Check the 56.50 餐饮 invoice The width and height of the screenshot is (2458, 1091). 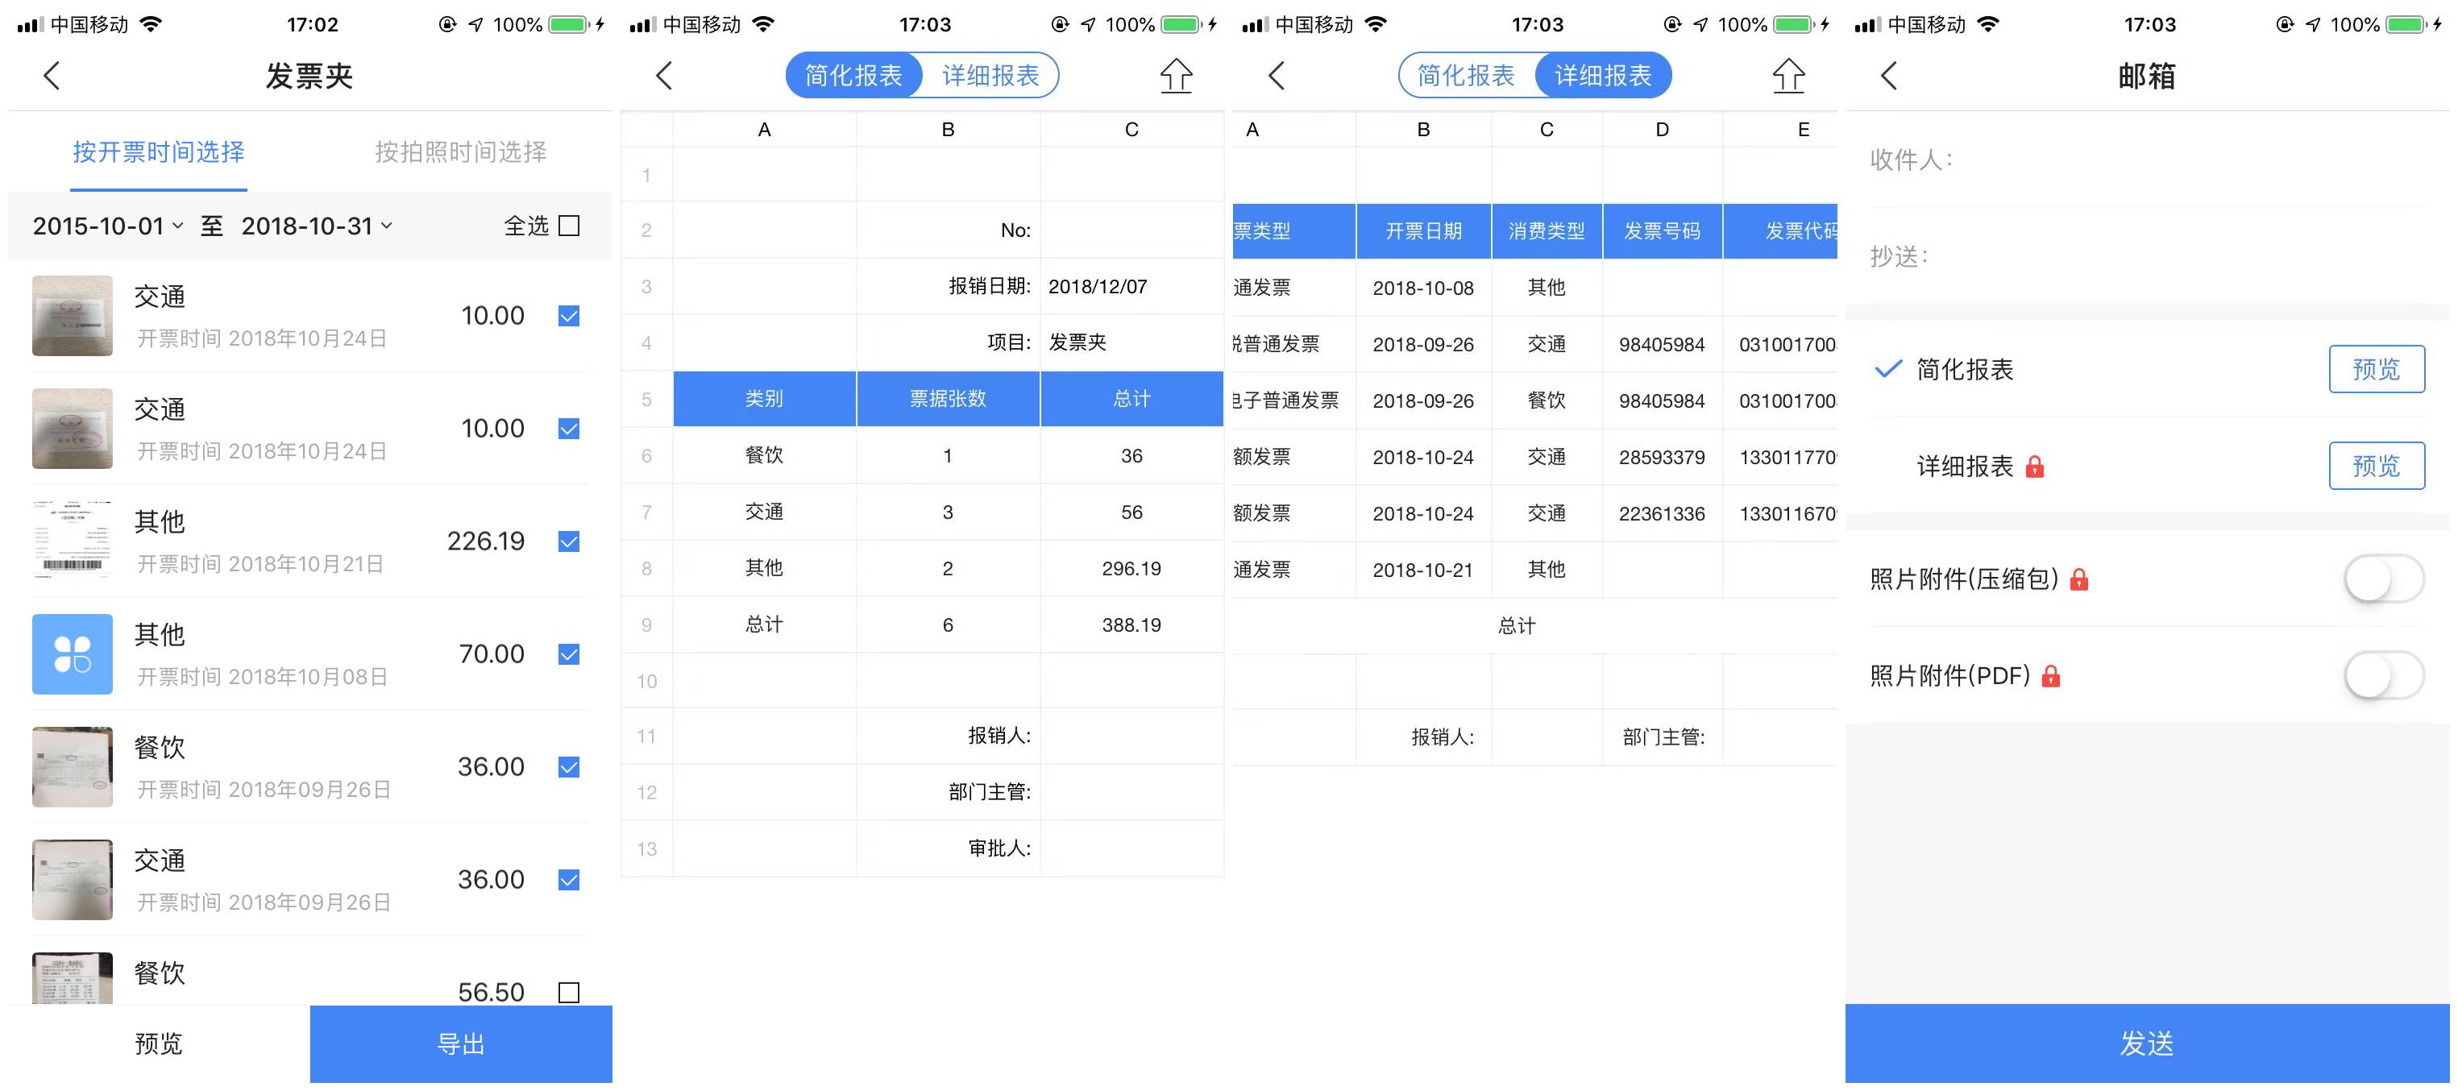tap(569, 992)
